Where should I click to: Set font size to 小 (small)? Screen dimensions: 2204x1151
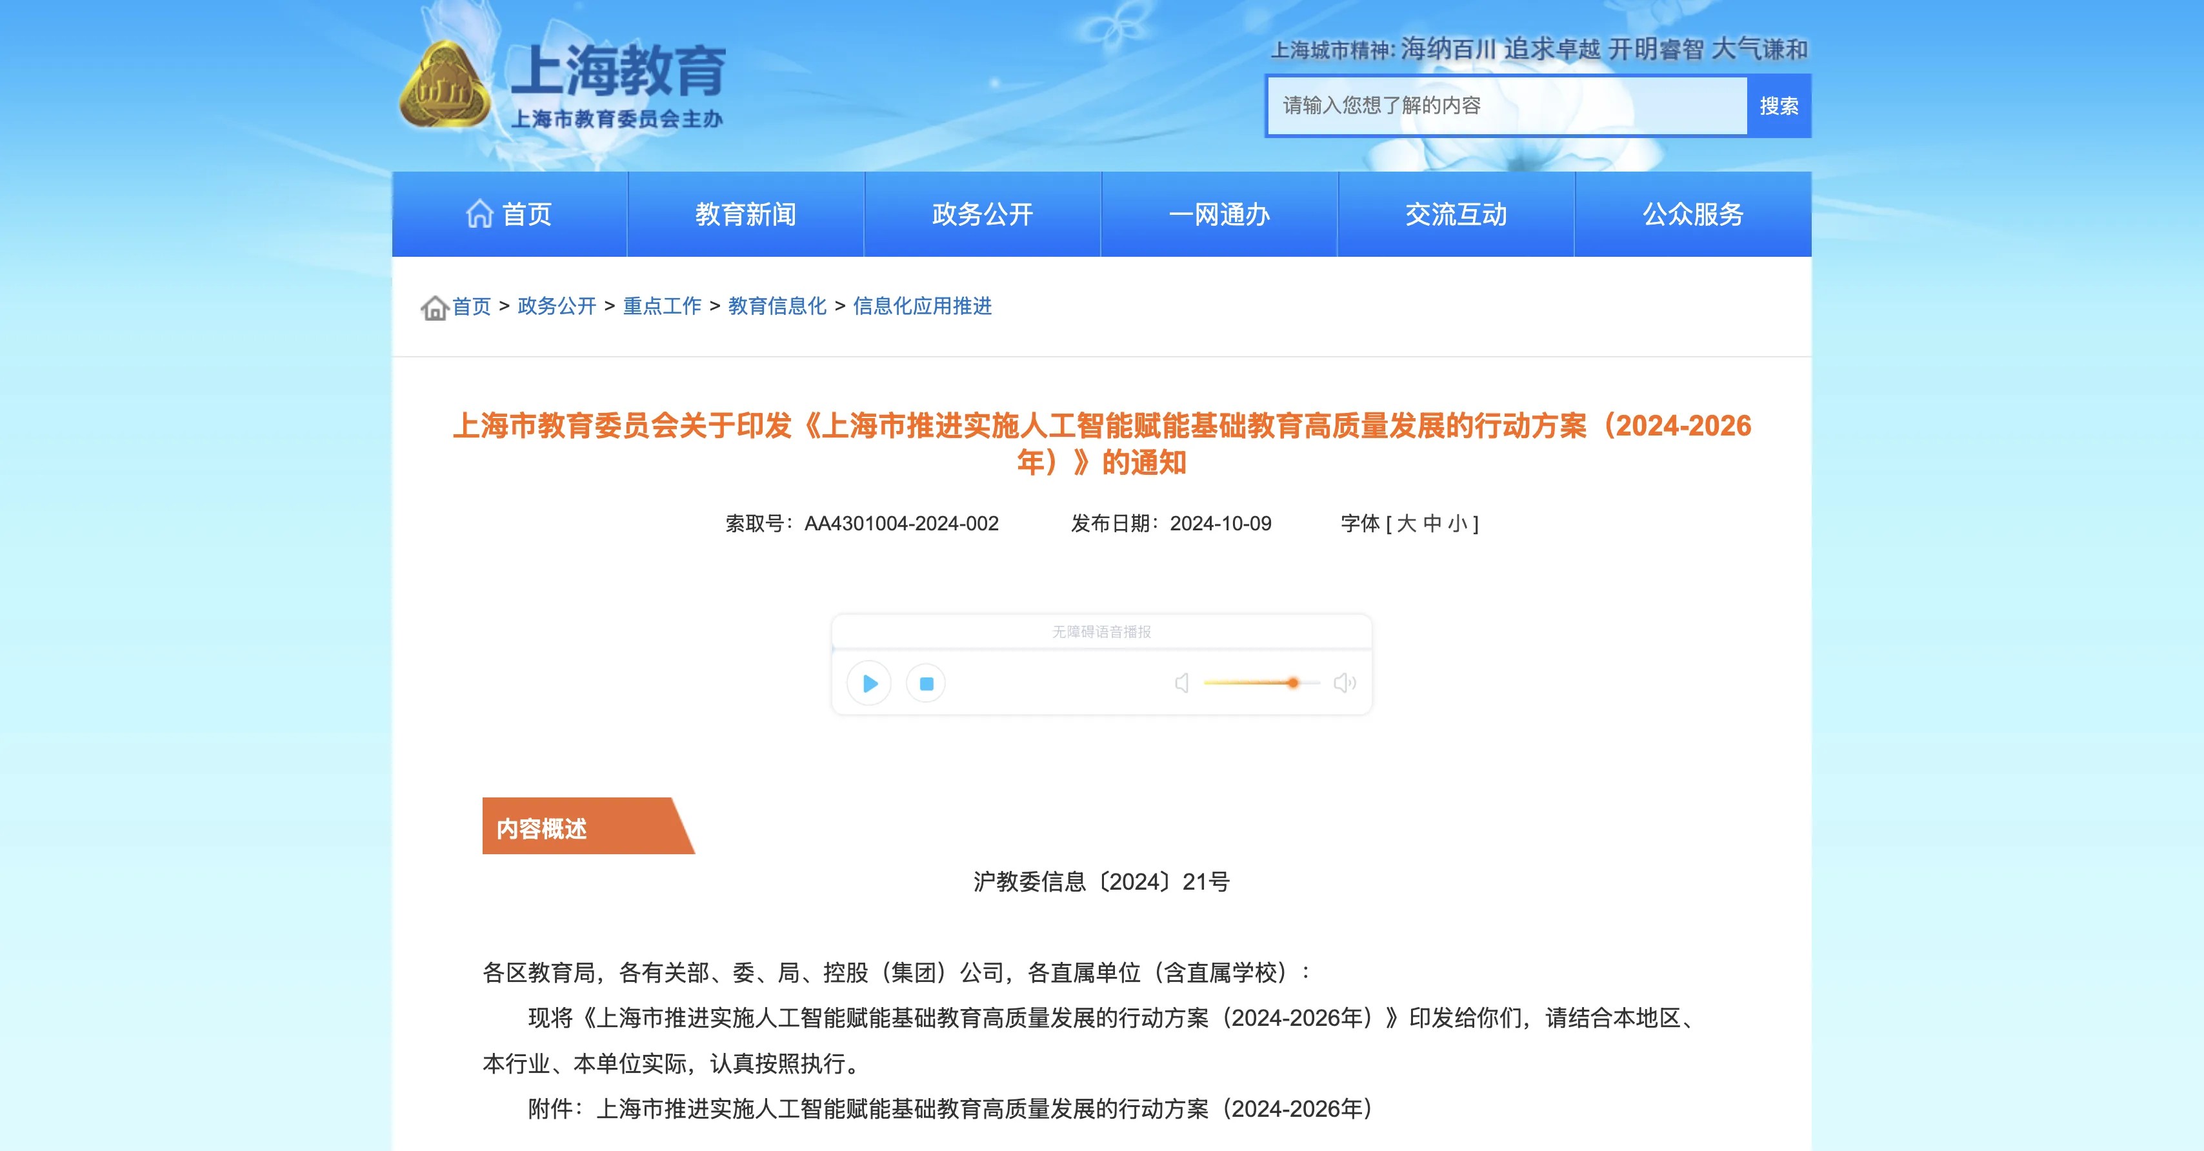(1457, 524)
